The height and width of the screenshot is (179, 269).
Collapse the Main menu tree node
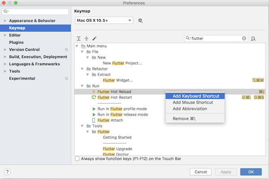click(x=77, y=46)
